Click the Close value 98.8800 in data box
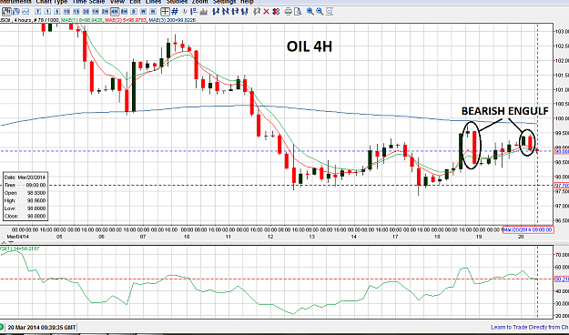This screenshot has width=569, height=335. click(x=36, y=217)
